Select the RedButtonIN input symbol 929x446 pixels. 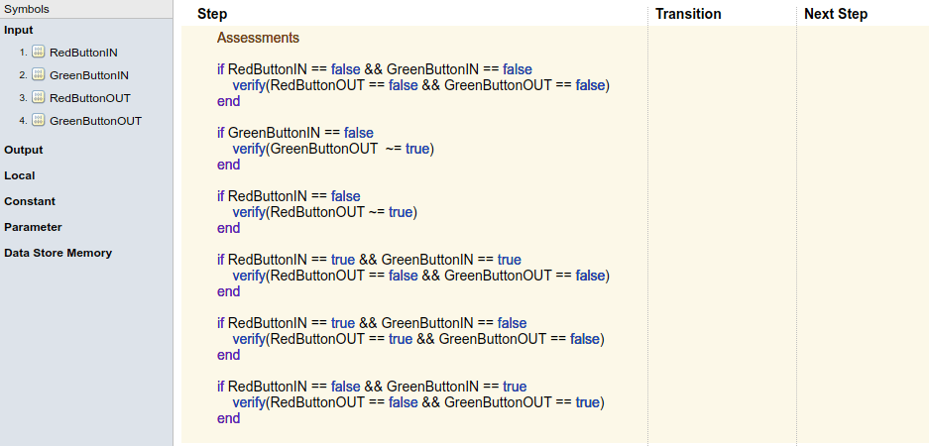[x=84, y=53]
